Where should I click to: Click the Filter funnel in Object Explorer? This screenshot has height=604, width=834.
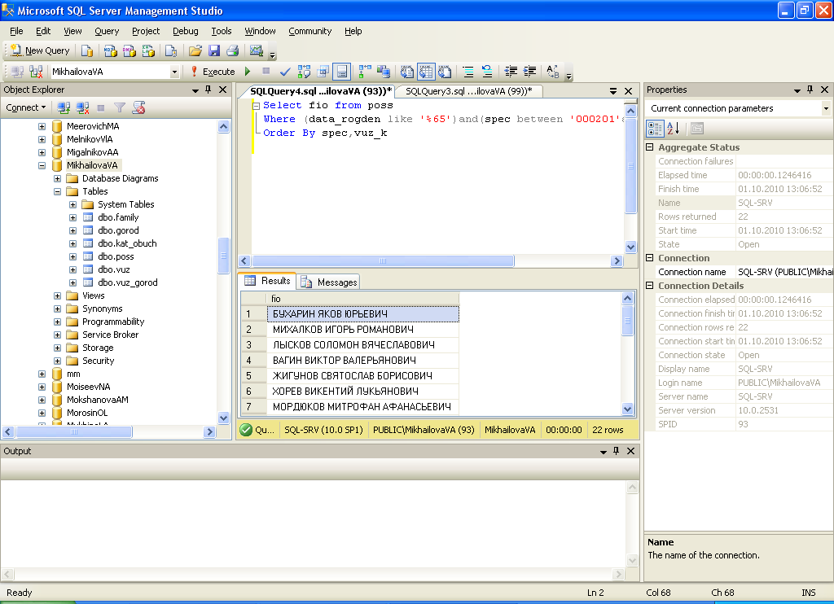pyautogui.click(x=120, y=108)
